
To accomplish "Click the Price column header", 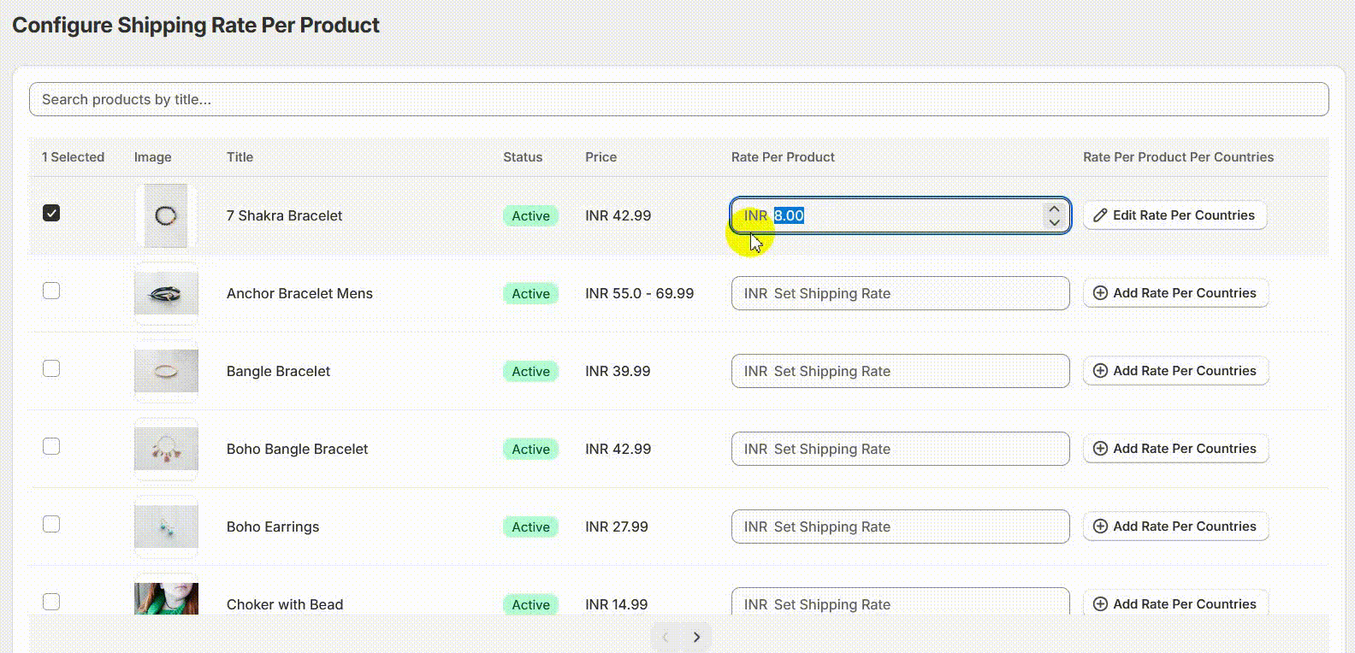I will [x=601, y=157].
